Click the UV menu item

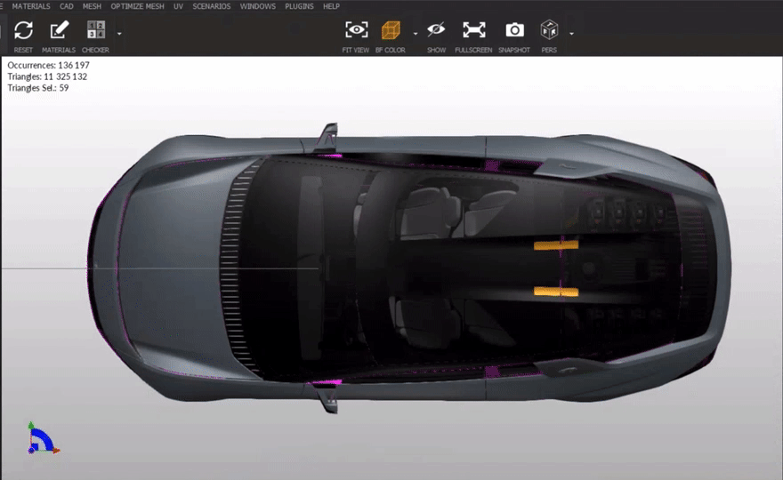pos(179,6)
